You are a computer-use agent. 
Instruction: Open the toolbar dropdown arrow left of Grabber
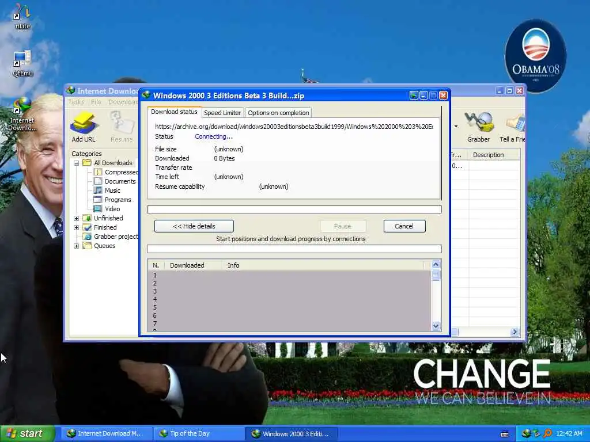456,126
